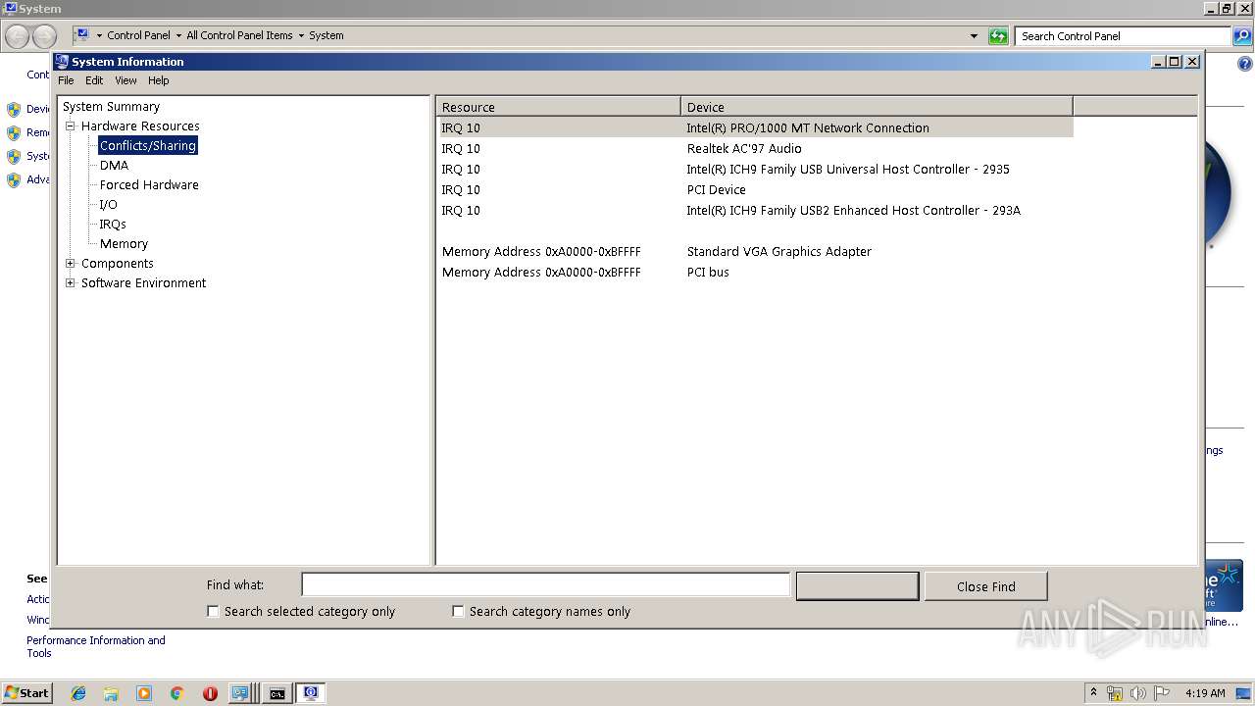Image resolution: width=1255 pixels, height=706 pixels.
Task: Select the Intel PRO/1000 MT Network Connection row
Action: click(x=755, y=127)
